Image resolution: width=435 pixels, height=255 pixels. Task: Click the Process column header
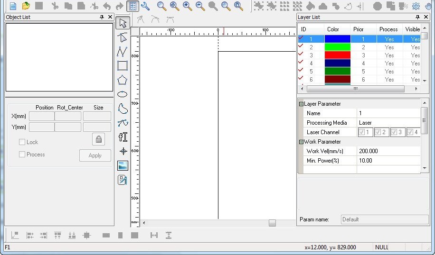click(389, 29)
